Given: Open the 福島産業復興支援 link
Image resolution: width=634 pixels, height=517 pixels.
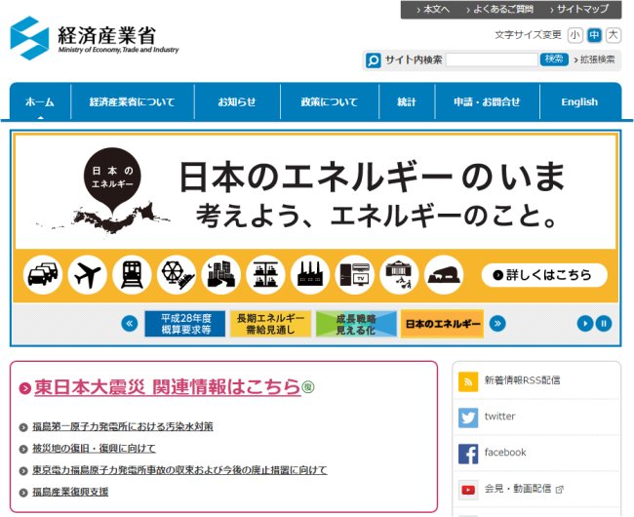Looking at the screenshot, I should click(x=69, y=492).
